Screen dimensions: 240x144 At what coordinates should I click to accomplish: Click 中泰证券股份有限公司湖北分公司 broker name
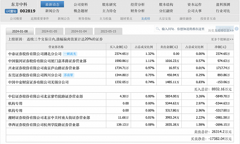35,54
